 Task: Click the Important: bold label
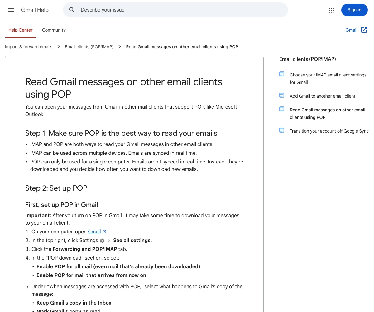38,215
